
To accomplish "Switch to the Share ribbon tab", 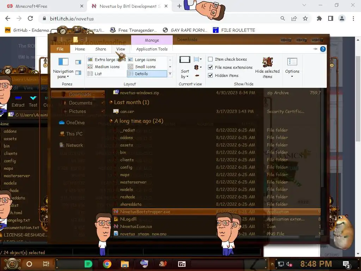I will coord(100,49).
